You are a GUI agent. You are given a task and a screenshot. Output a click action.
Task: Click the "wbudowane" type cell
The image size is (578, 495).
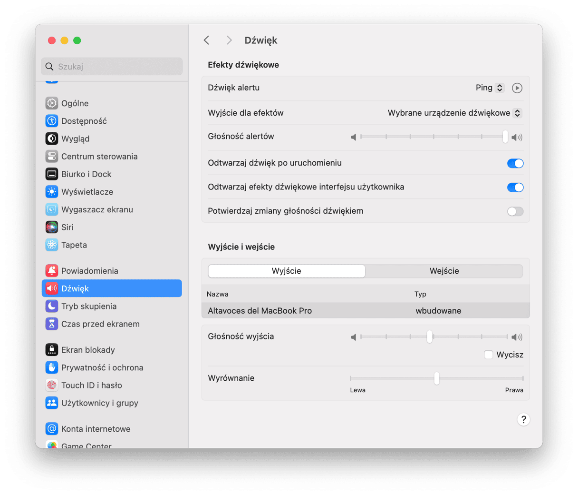(x=438, y=311)
